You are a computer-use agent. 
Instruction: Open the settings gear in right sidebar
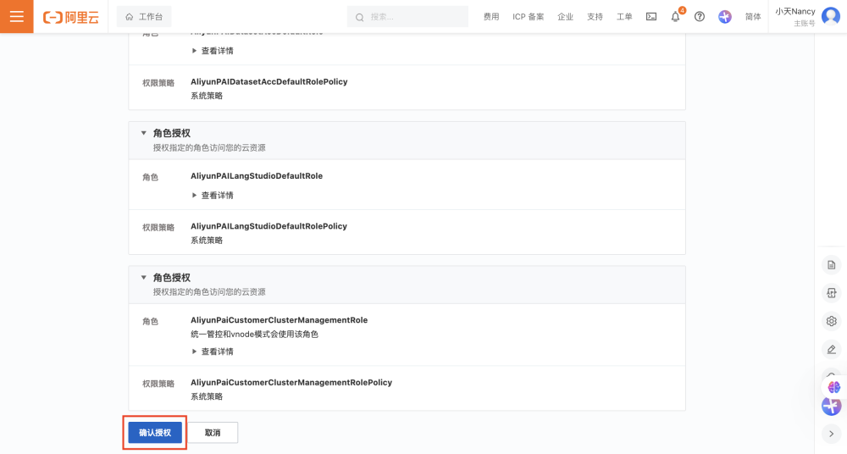click(x=832, y=321)
